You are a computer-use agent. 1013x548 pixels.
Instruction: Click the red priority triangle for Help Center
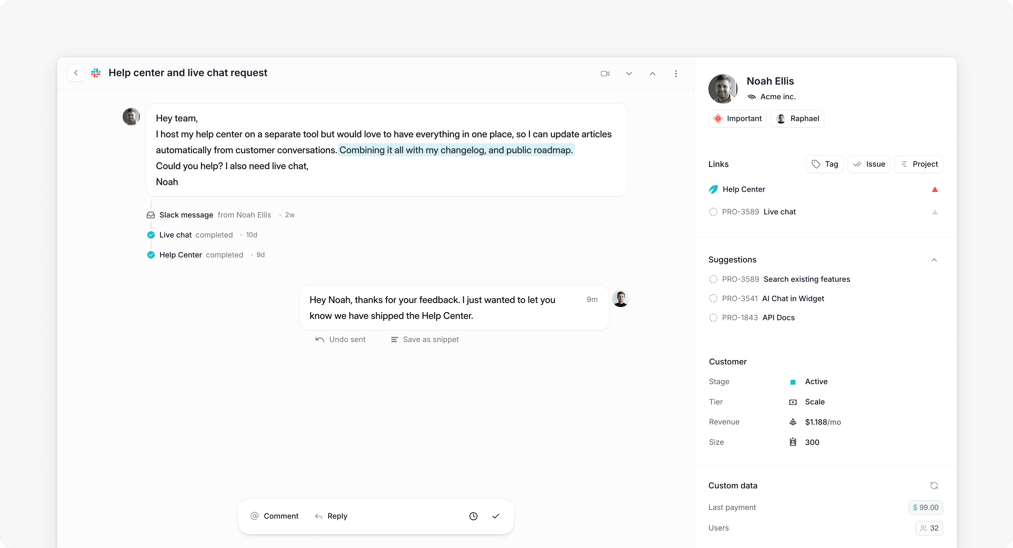[x=935, y=189]
